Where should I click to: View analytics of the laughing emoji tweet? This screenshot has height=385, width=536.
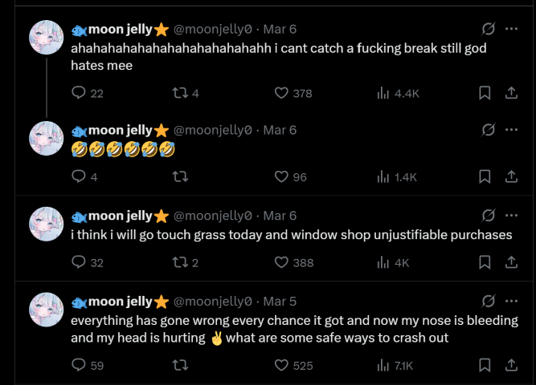click(x=383, y=176)
